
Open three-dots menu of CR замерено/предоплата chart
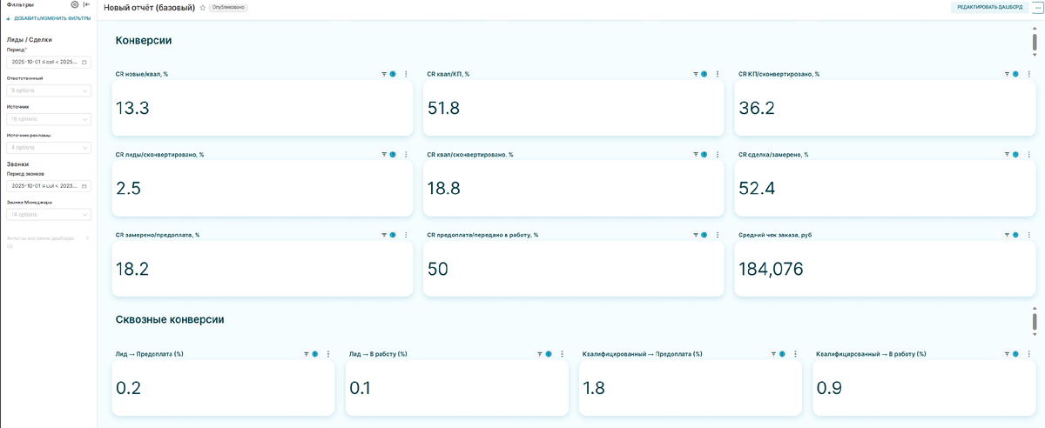[406, 235]
